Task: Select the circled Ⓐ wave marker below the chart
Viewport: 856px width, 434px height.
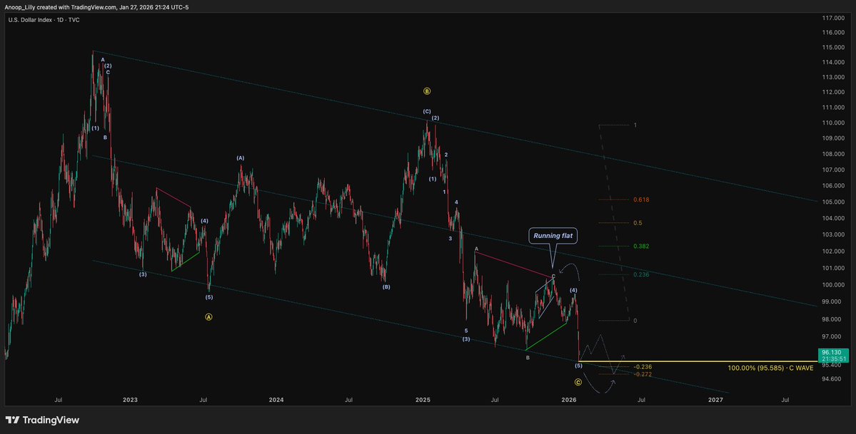Action: (x=208, y=316)
